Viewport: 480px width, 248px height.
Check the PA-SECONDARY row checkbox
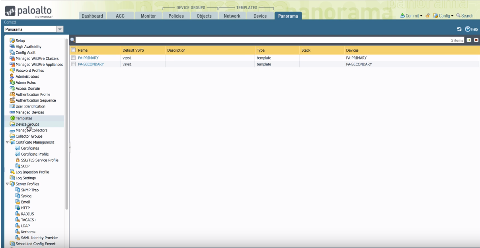click(73, 64)
